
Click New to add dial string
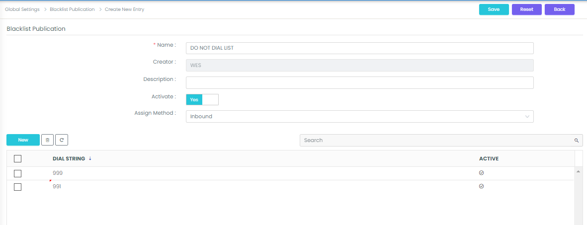coord(23,140)
